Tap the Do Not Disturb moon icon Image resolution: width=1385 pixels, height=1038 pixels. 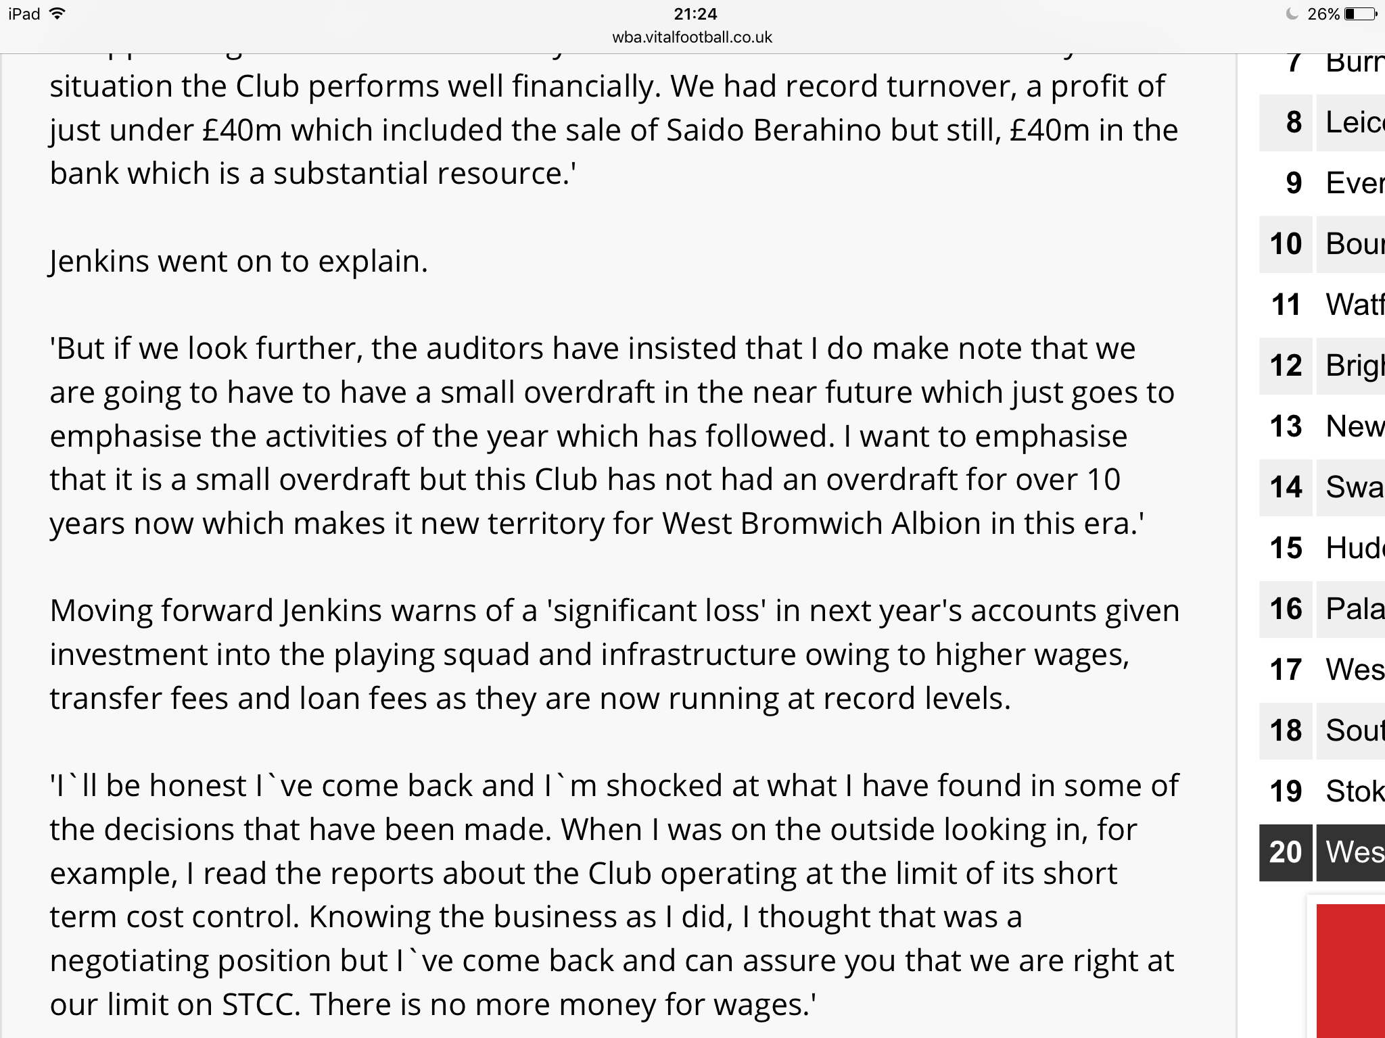pos(1292,14)
